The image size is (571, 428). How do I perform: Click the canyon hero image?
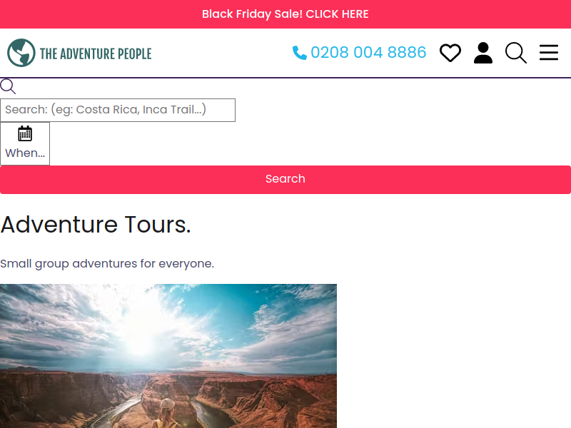tap(168, 356)
